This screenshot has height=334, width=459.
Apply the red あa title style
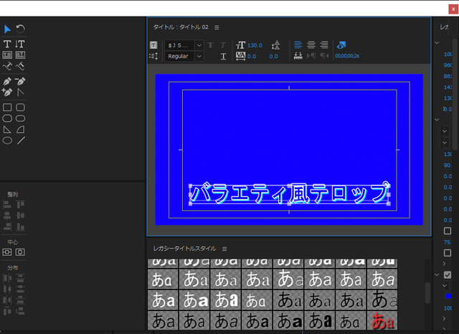click(382, 320)
